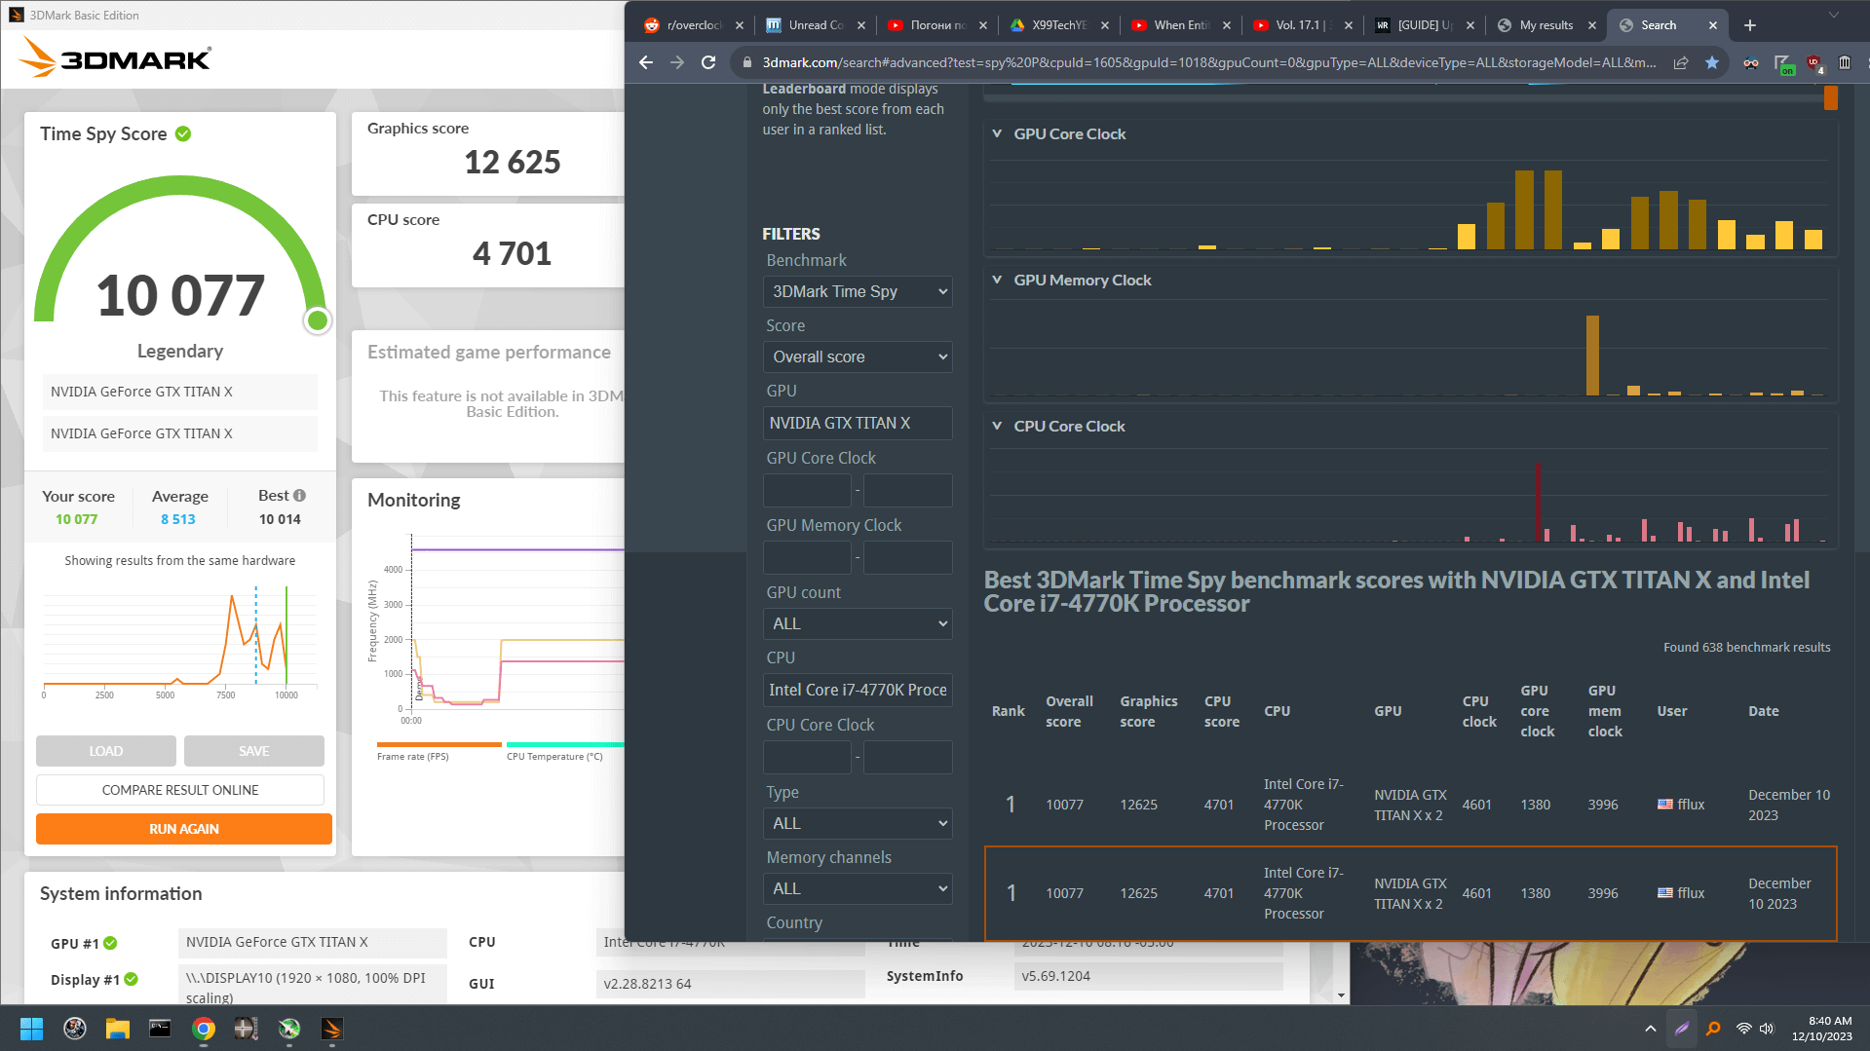Open the Wi-Fi network tray icon

[1744, 1029]
